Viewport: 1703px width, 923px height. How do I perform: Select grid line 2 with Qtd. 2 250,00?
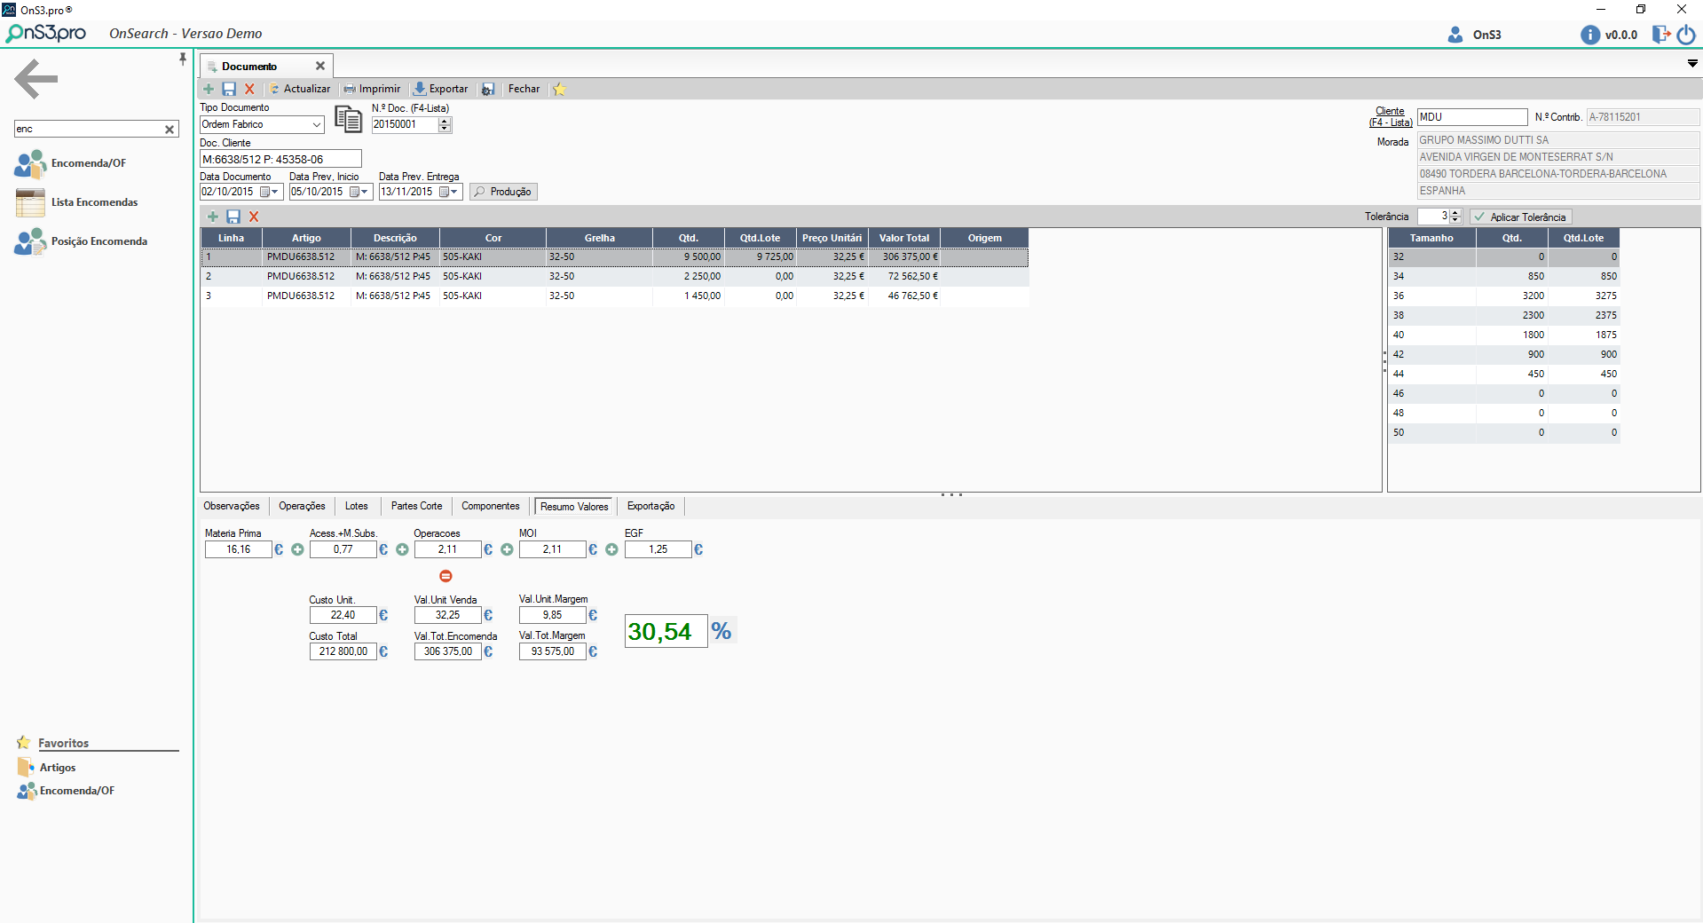pos(614,277)
